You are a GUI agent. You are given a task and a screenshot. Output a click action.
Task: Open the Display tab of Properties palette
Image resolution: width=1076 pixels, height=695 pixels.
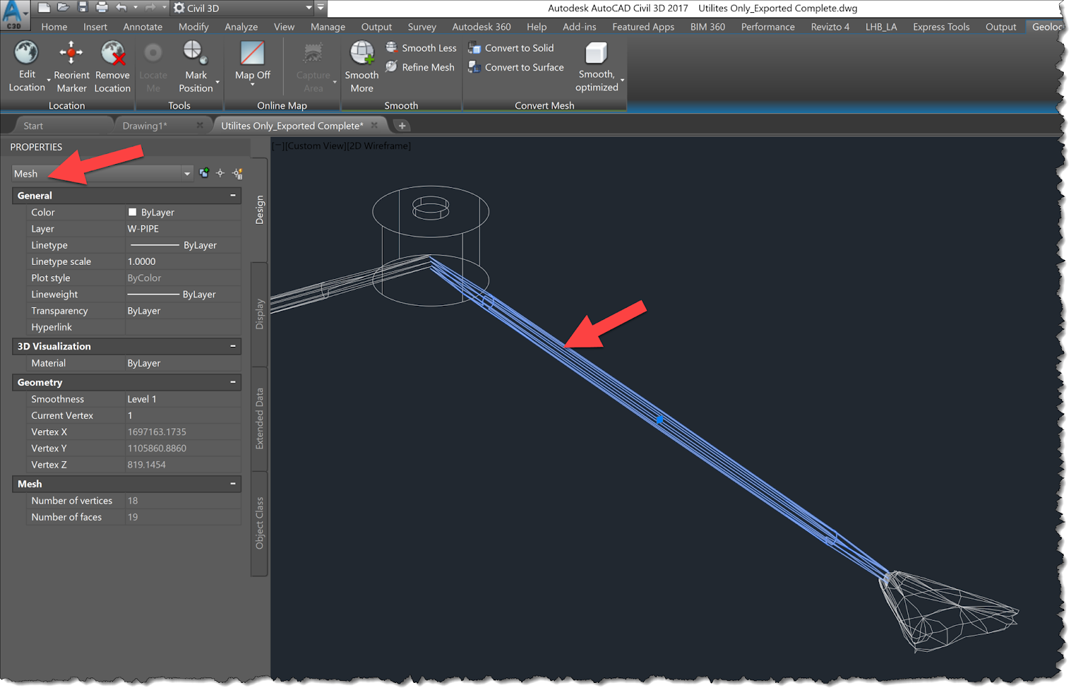pyautogui.click(x=260, y=314)
